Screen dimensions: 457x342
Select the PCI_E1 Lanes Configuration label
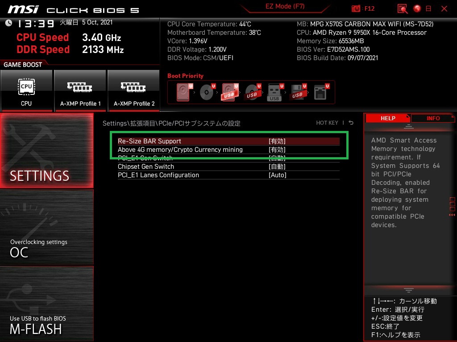pyautogui.click(x=158, y=175)
